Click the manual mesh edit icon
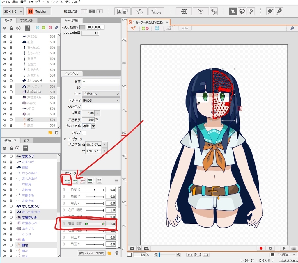This screenshot has width=298, height=263. point(139,11)
